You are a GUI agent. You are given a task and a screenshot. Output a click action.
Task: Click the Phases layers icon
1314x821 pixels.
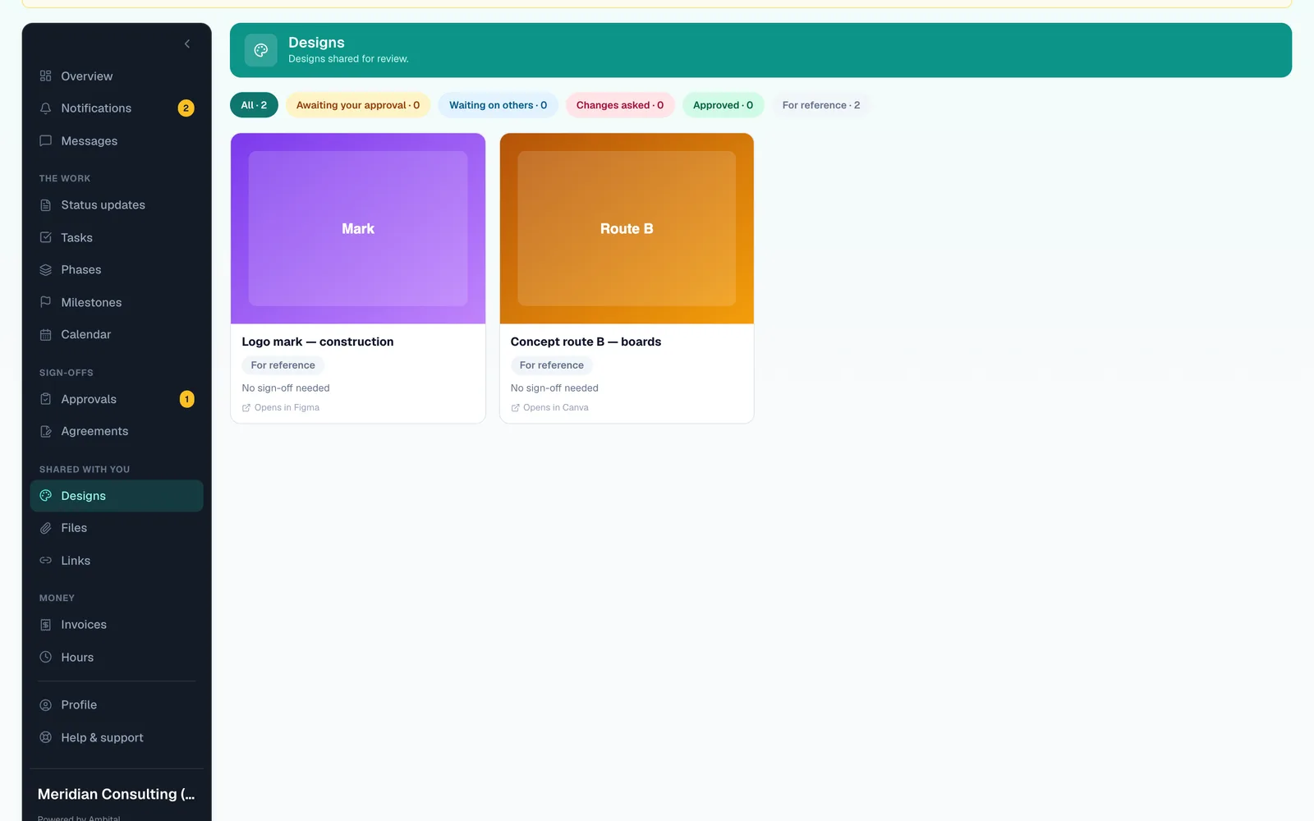[x=46, y=270]
